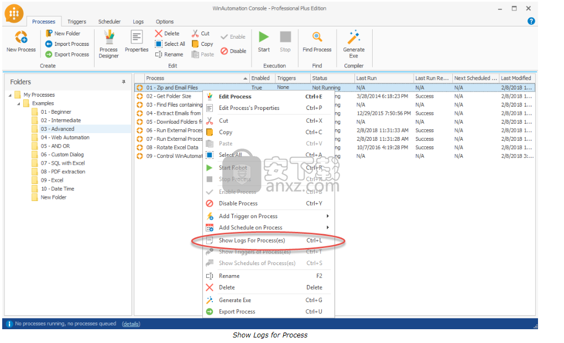Click Cut in the ribbon

201,33
